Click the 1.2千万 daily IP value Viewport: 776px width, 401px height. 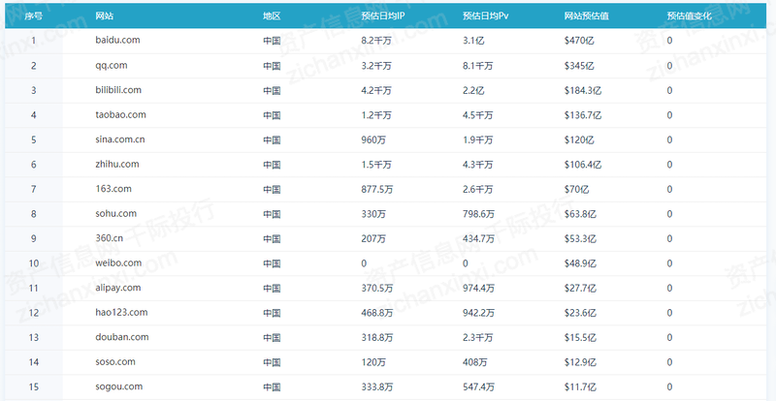(376, 115)
